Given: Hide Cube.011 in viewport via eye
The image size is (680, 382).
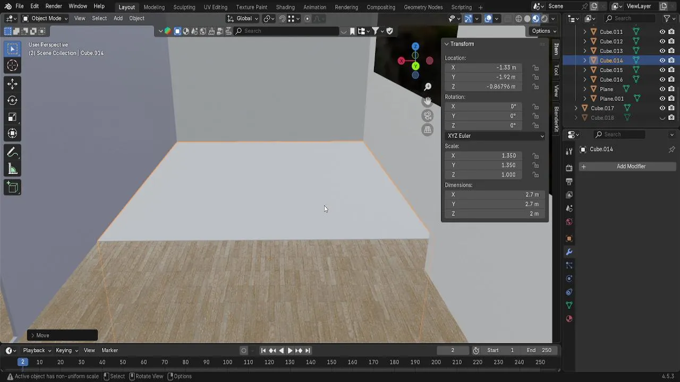Looking at the screenshot, I should pyautogui.click(x=662, y=32).
